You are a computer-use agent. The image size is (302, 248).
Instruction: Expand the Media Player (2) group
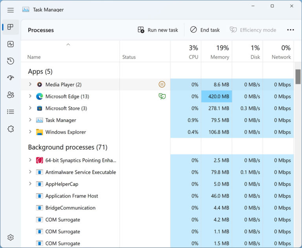point(30,84)
